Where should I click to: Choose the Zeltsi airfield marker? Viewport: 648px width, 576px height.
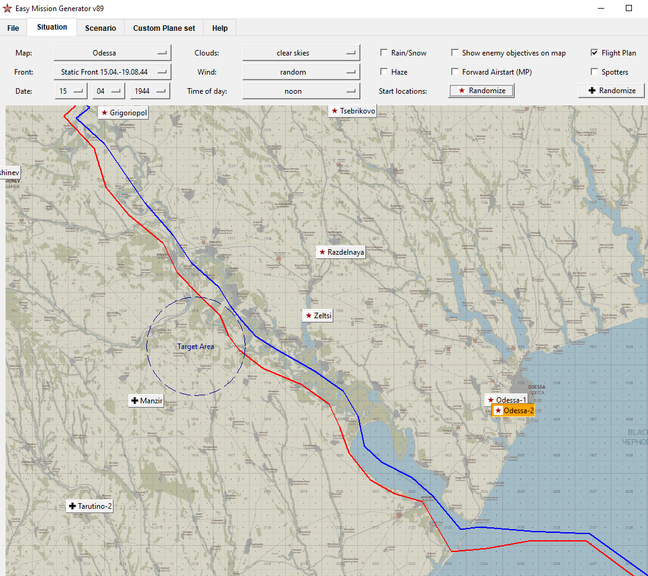point(318,316)
